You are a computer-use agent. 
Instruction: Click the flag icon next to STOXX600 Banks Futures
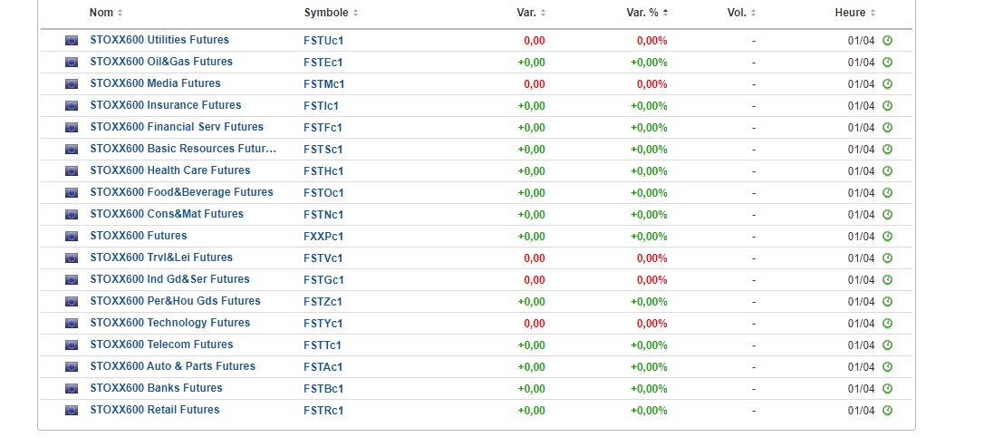[72, 389]
